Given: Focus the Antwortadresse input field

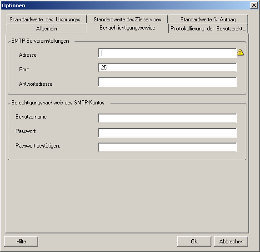Looking at the screenshot, I should pyautogui.click(x=167, y=82).
